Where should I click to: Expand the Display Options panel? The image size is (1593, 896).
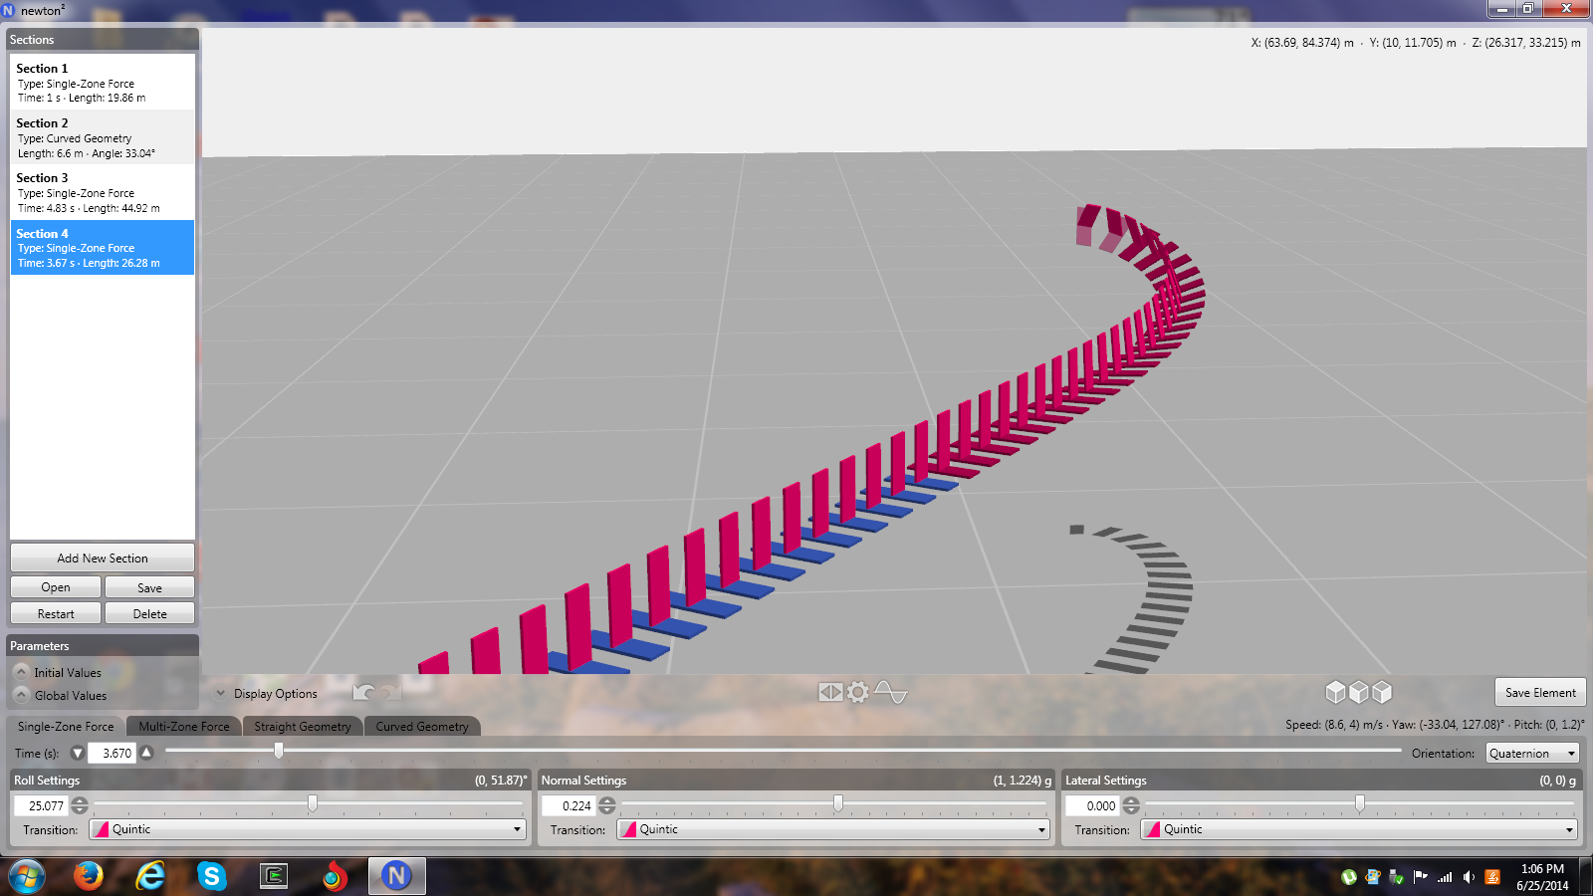click(221, 694)
